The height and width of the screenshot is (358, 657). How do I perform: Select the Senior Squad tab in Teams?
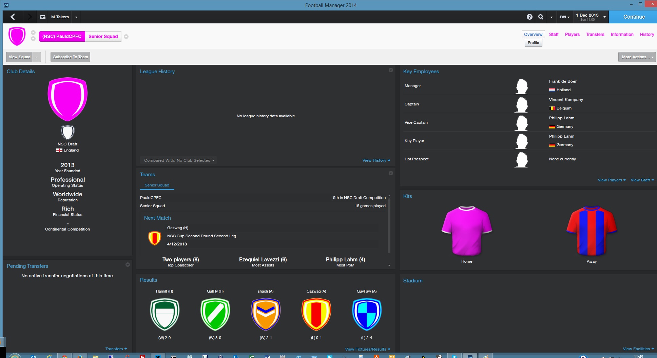click(x=157, y=185)
